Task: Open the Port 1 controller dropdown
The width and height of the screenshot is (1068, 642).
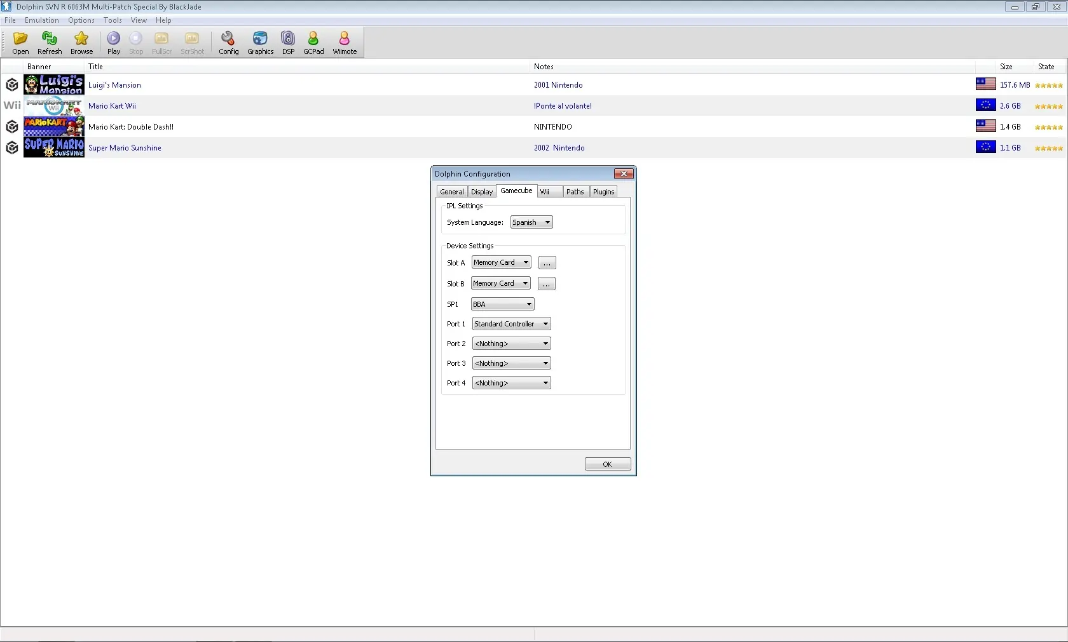Action: [511, 324]
